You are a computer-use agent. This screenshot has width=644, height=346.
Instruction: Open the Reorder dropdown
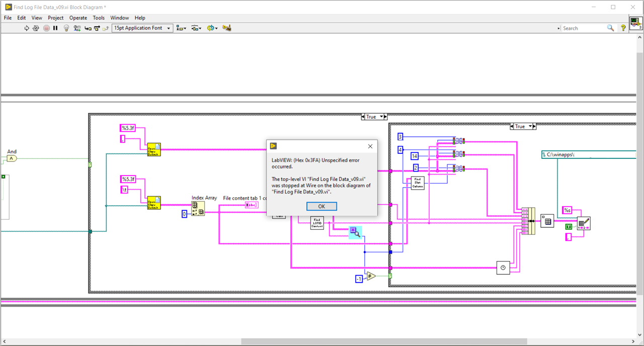coord(212,28)
